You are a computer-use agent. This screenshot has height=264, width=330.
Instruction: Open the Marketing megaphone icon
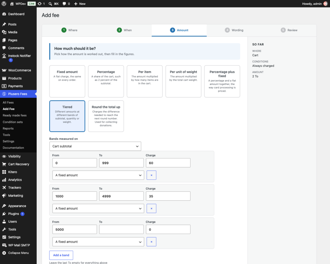point(4,196)
